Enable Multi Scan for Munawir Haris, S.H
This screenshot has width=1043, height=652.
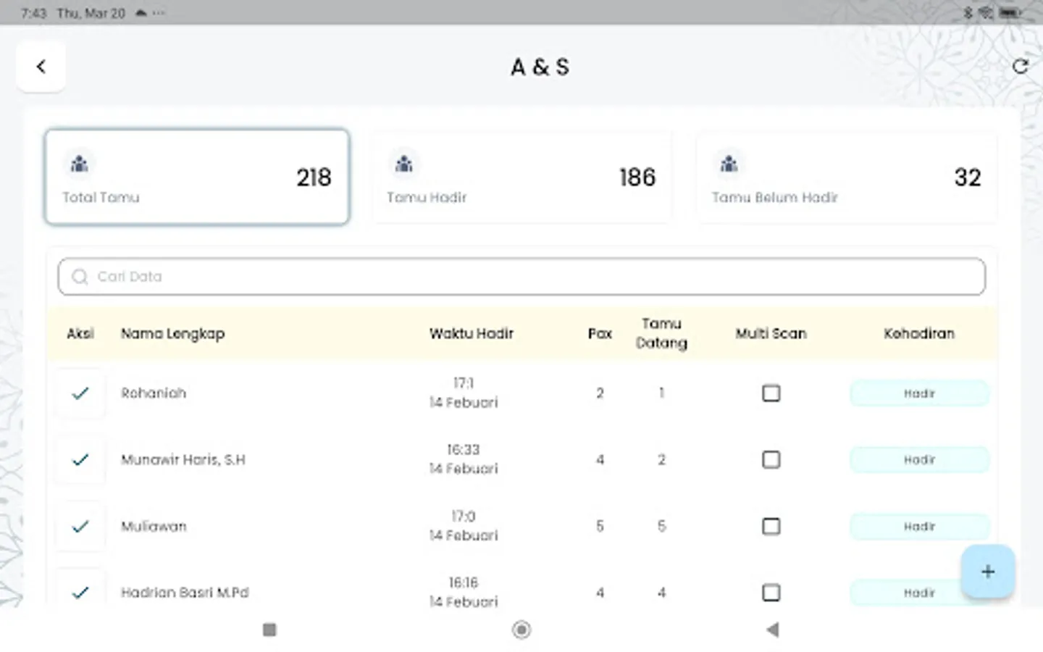[x=771, y=460]
